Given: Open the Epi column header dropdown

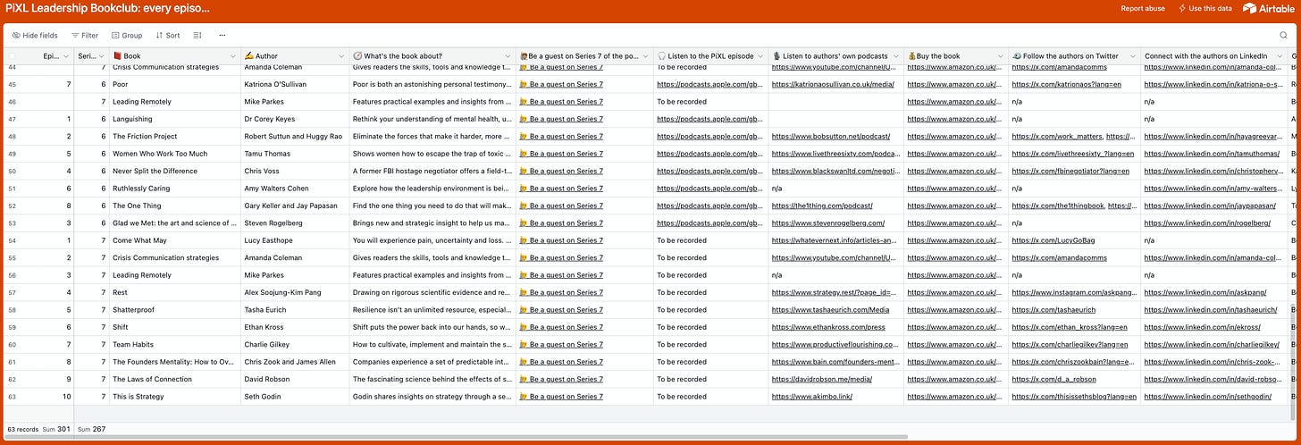Looking at the screenshot, I should (x=67, y=55).
